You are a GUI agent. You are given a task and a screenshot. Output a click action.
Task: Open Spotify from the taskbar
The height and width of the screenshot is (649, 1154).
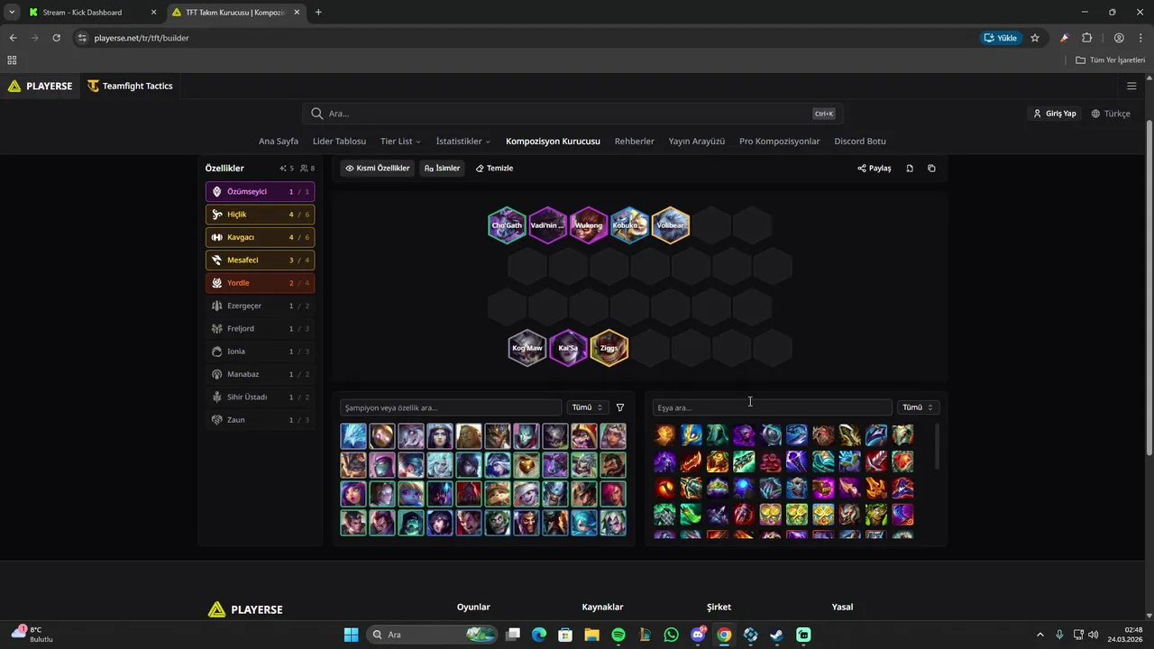click(618, 635)
